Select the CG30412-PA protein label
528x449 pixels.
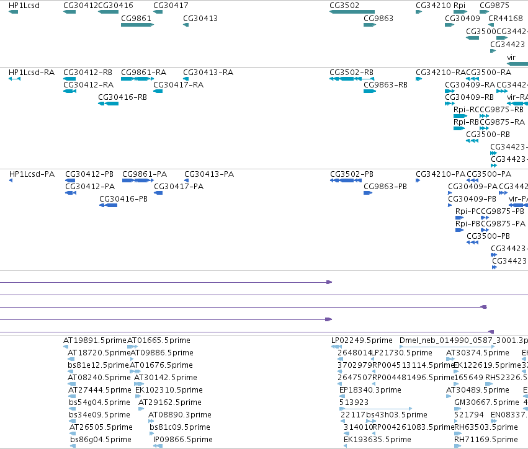pyautogui.click(x=90, y=187)
